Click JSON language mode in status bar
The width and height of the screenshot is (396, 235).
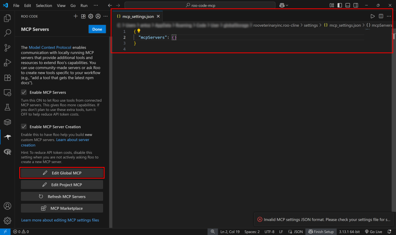click(296, 232)
